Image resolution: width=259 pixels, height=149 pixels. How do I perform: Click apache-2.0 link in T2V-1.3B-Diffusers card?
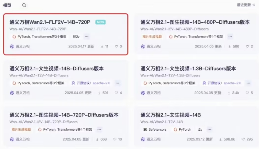232,83
